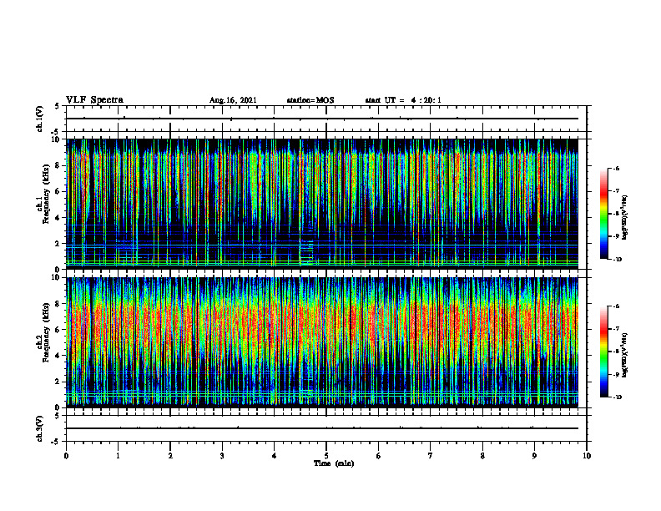Screen dimensions: 661x511
Task: Click the "-10" label on ch.1 colorbar
Action: coord(618,260)
